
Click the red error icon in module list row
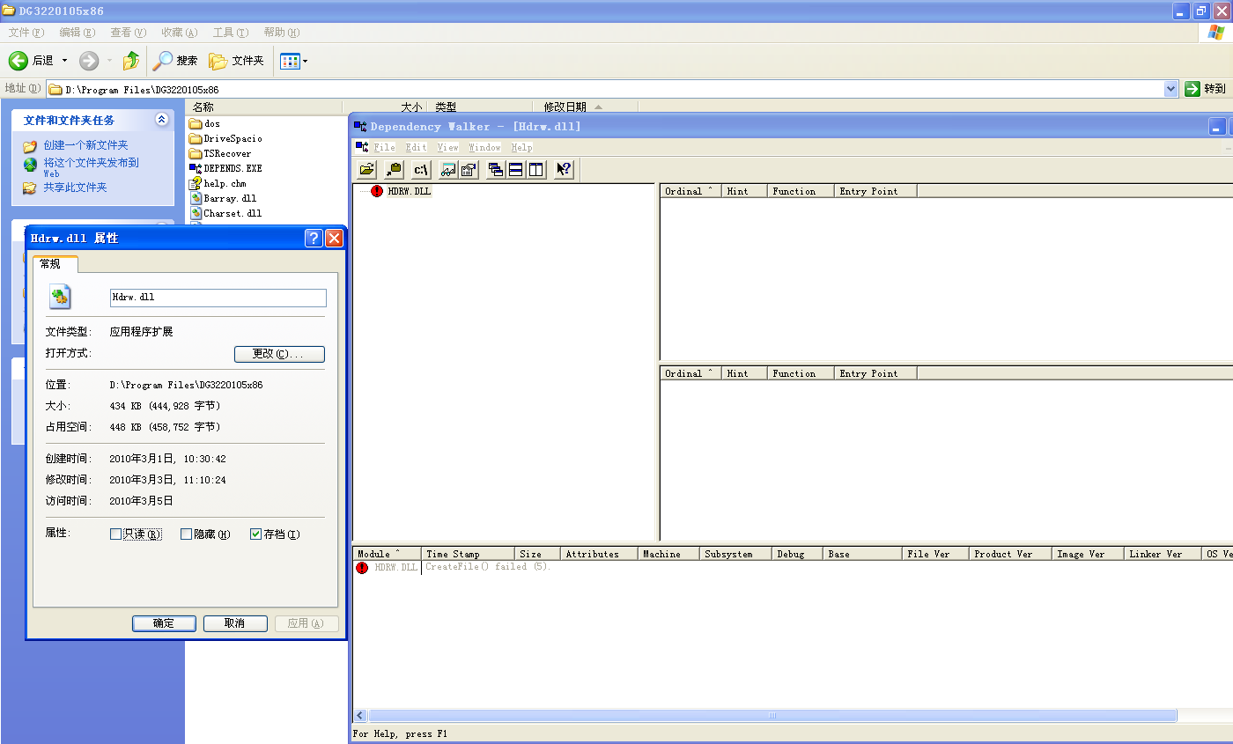point(362,568)
